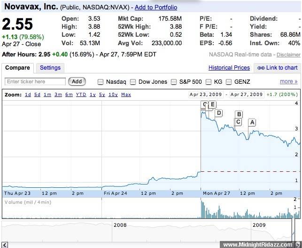Viewport: 302px width, 248px height.
Task: Open Add to Portfolio link
Action: [x=156, y=8]
